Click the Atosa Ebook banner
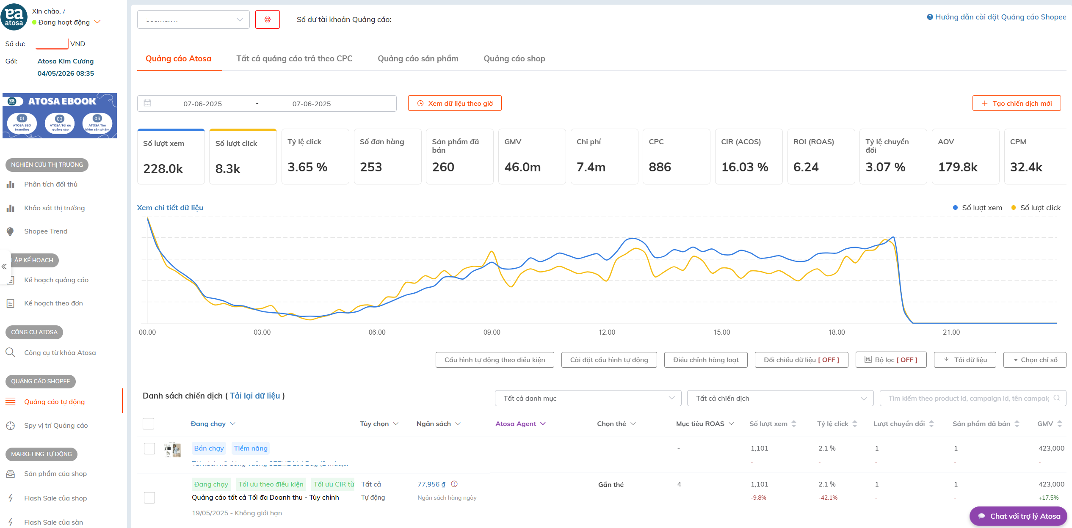This screenshot has height=528, width=1072. coord(60,115)
